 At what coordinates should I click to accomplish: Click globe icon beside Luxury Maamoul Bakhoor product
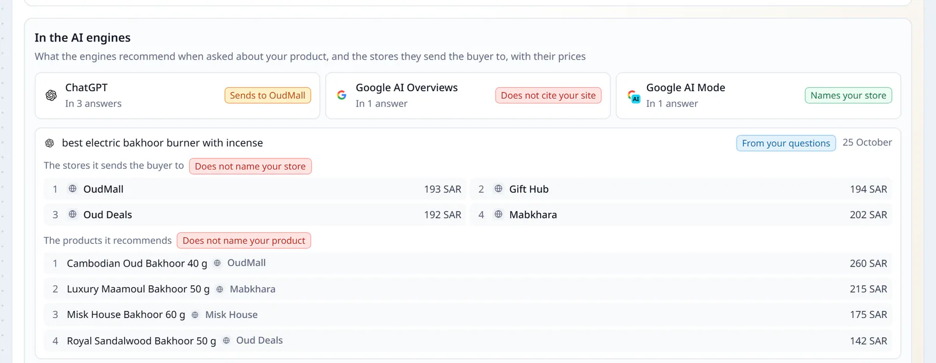(220, 289)
